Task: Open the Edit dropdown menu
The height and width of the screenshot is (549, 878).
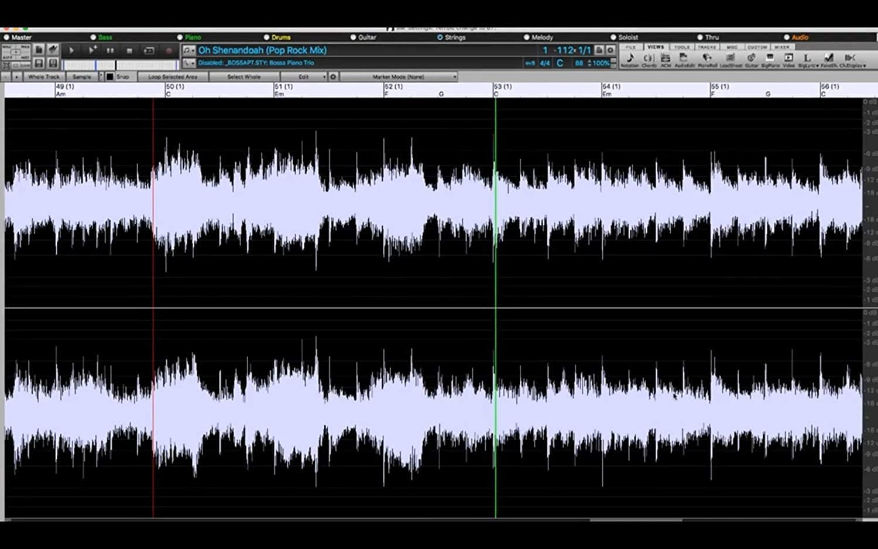Action: [304, 77]
